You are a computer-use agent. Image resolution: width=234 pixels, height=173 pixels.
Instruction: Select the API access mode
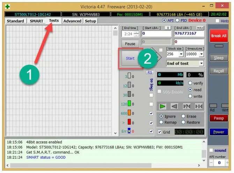(x=164, y=20)
